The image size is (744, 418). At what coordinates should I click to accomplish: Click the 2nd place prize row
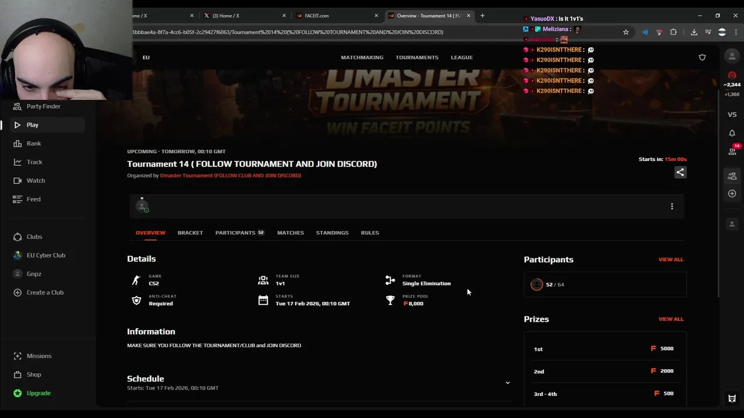(x=605, y=371)
